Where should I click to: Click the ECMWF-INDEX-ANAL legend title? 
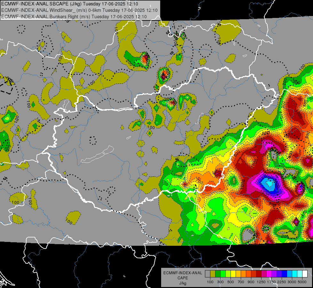pos(183,273)
